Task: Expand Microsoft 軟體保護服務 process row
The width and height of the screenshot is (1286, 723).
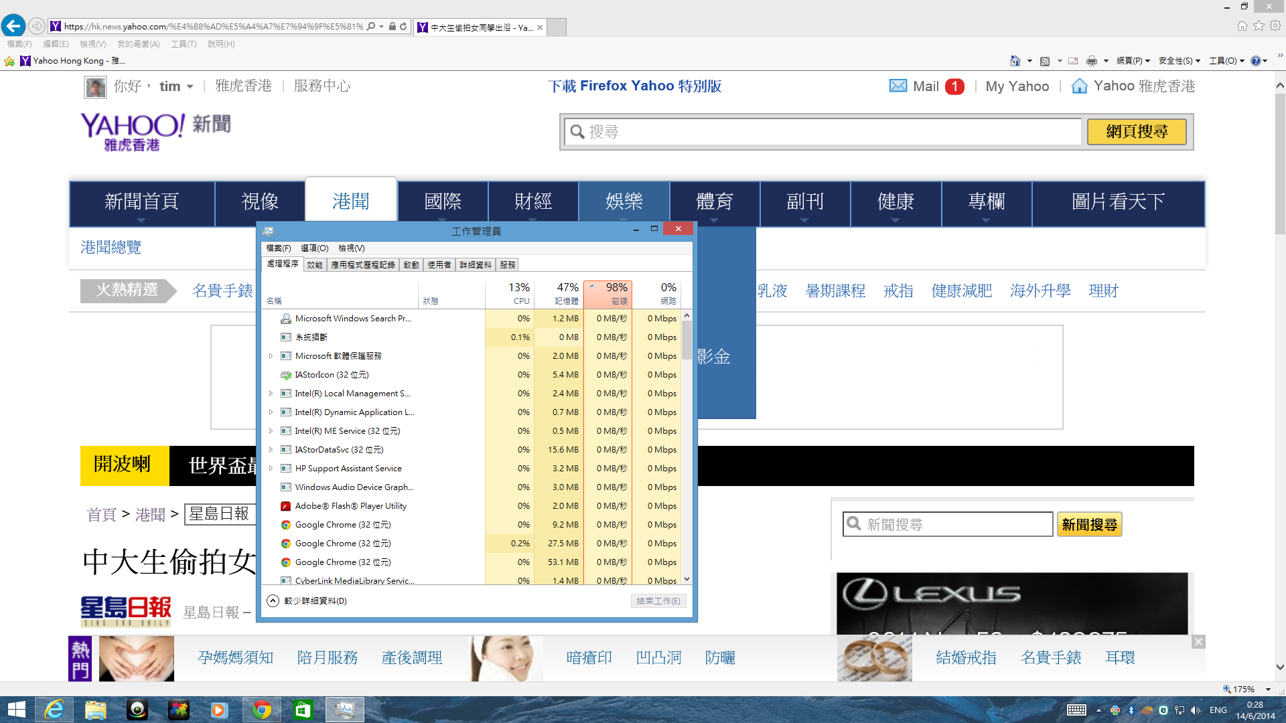Action: 271,356
